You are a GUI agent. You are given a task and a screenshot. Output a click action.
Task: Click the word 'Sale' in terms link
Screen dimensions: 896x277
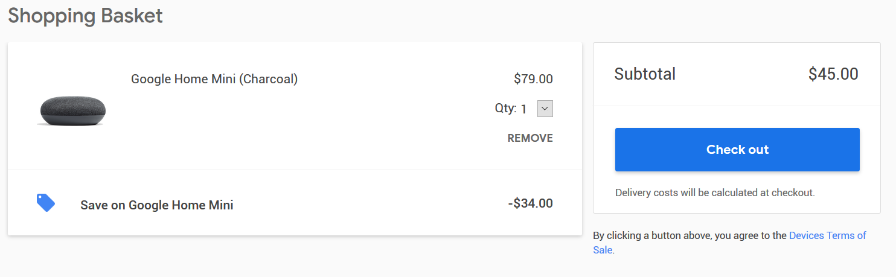pos(603,250)
